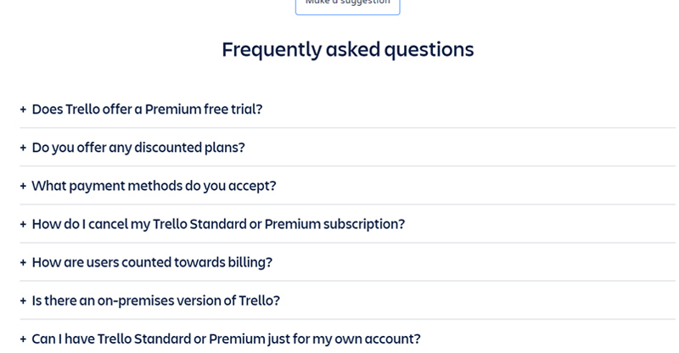The width and height of the screenshot is (679, 353).
Task: Show answer for 'How are users counted towards billing?'
Action: [x=152, y=262]
